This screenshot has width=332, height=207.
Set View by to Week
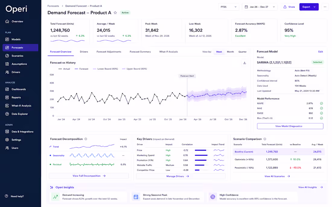[x=219, y=52]
